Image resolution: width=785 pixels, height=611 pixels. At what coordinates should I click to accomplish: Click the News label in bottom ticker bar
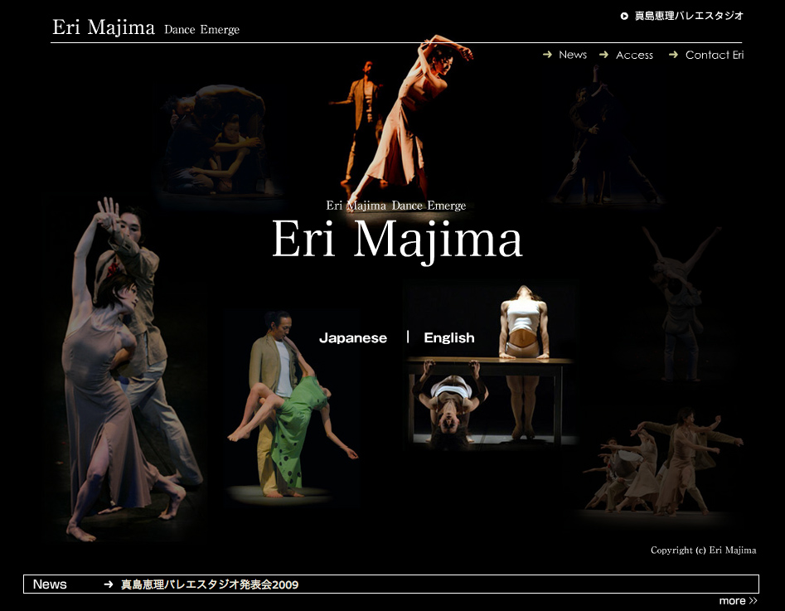pos(50,584)
